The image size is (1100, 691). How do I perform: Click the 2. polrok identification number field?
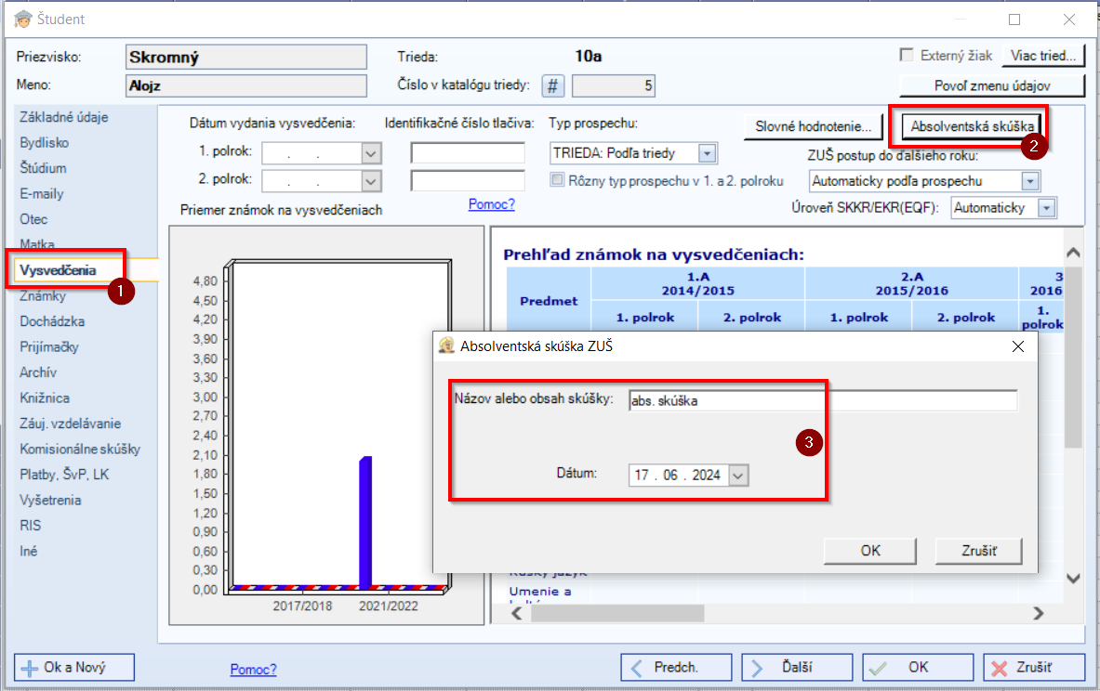coord(468,181)
